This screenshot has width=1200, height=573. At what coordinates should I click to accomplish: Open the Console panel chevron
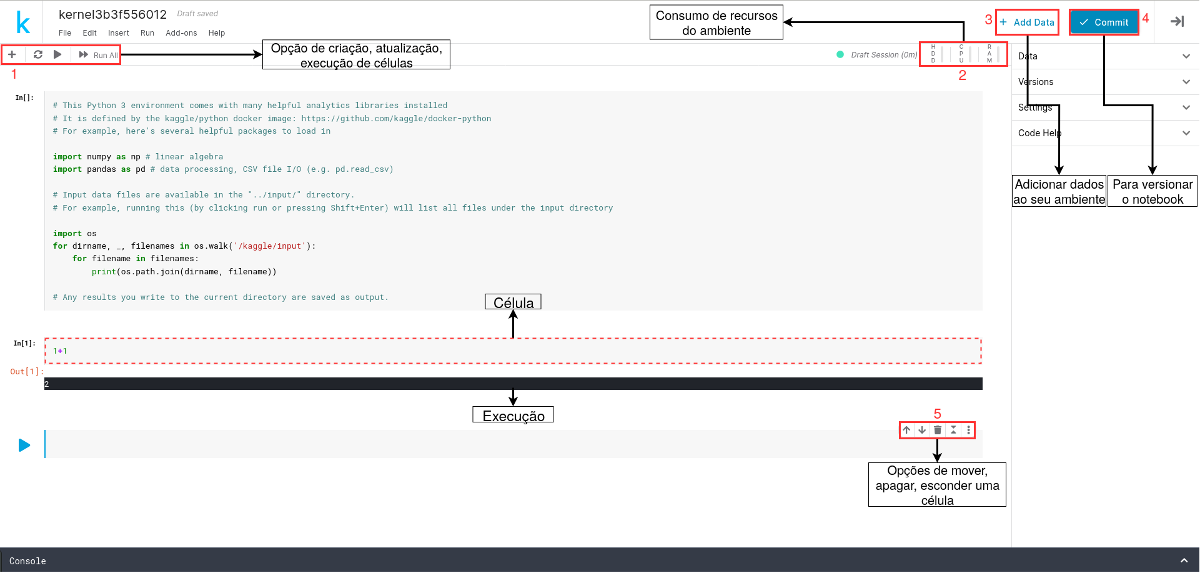coord(1183,561)
